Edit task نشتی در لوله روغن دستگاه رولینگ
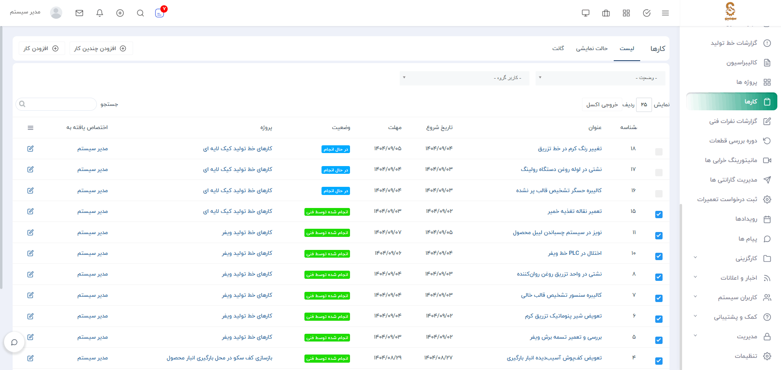This screenshot has height=370, width=781. tap(31, 169)
